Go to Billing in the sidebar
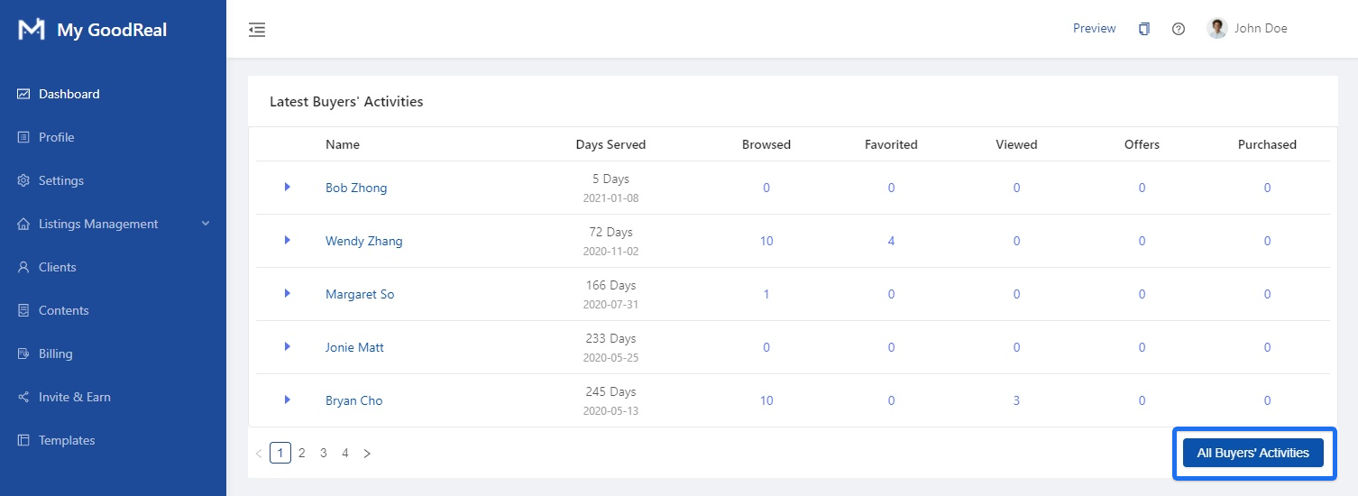 55,354
